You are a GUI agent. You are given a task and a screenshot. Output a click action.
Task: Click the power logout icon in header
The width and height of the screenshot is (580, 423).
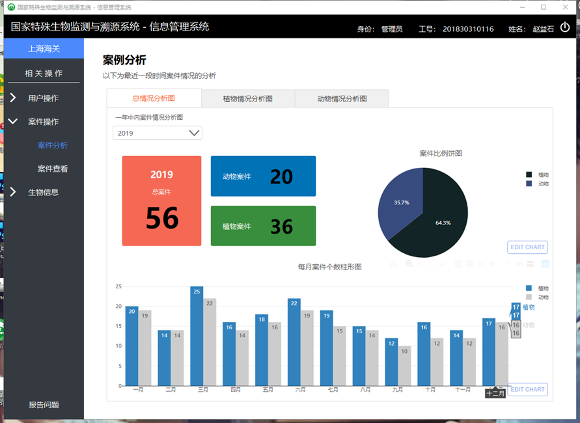pyautogui.click(x=564, y=28)
